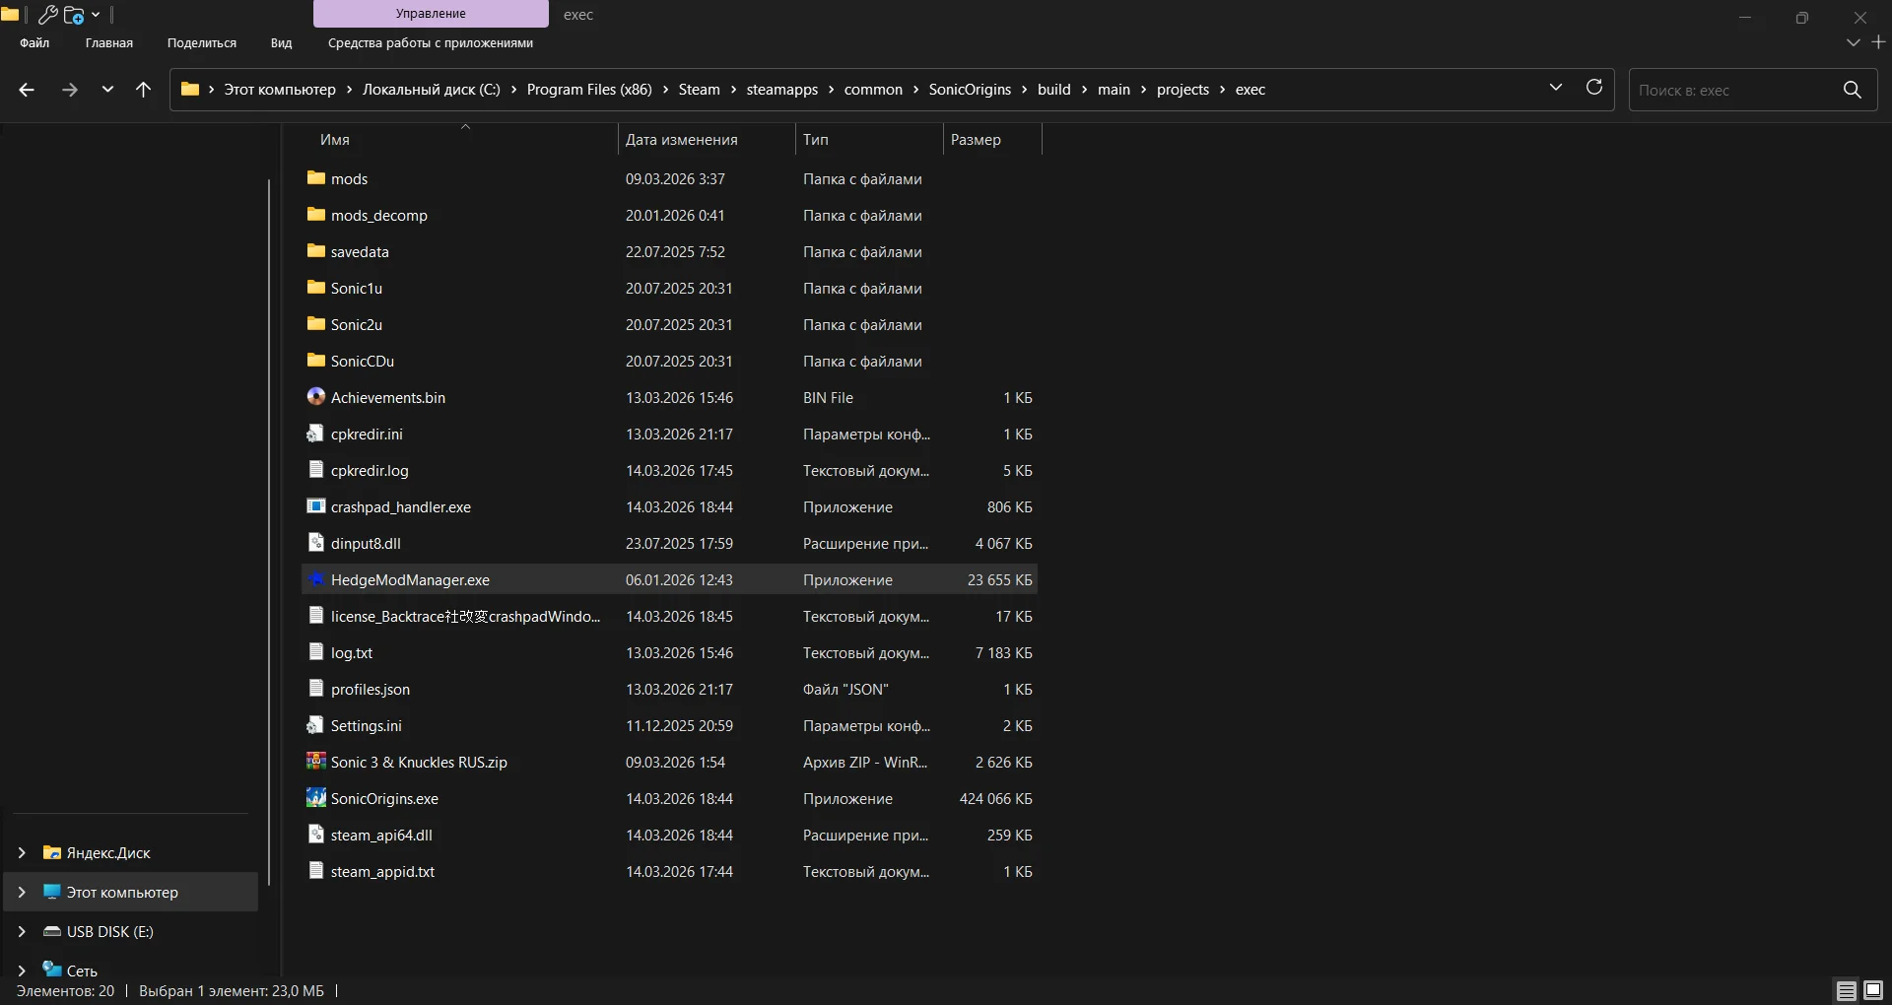Click the savedata folder icon
The width and height of the screenshot is (1892, 1005).
(x=315, y=251)
